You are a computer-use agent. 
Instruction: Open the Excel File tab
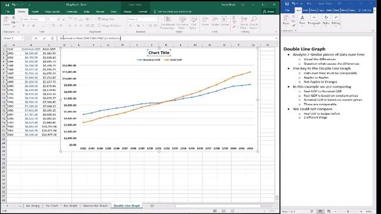pyautogui.click(x=8, y=11)
